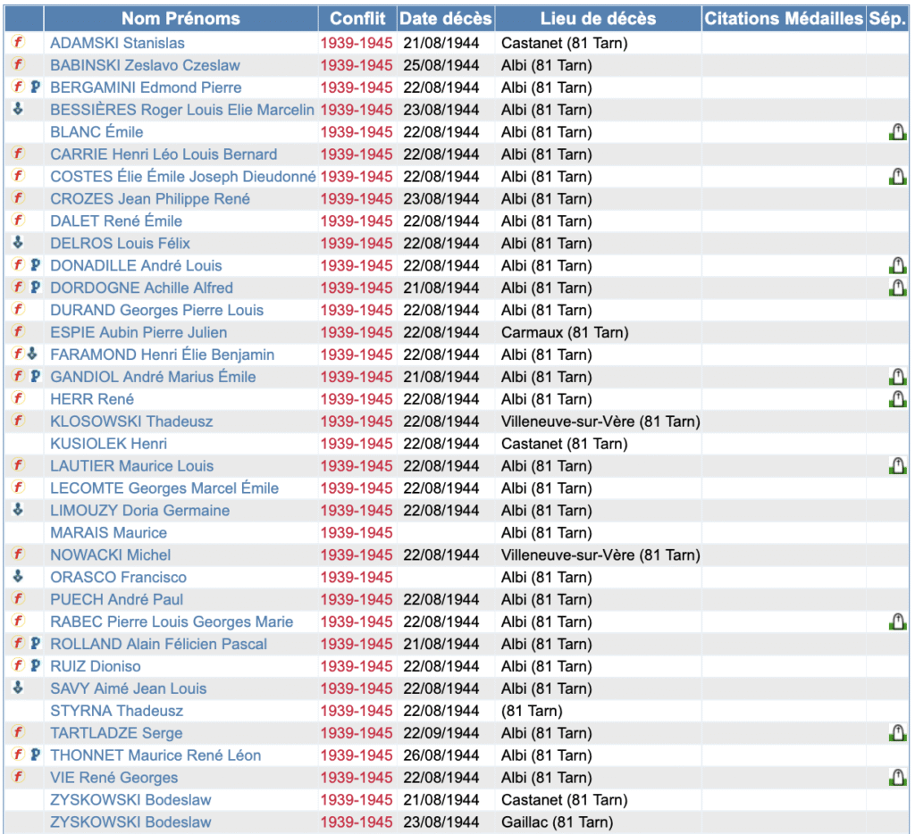Click the Conflit column header
This screenshot has height=834, width=915.
tap(357, 19)
